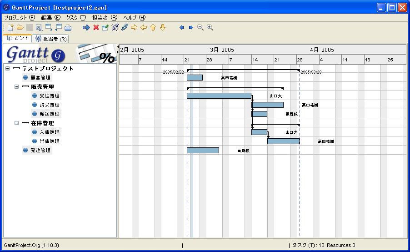Click the print icon in toolbar

[68, 28]
